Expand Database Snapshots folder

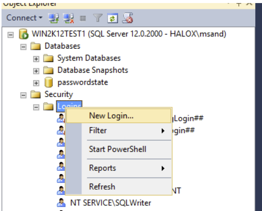coord(36,71)
